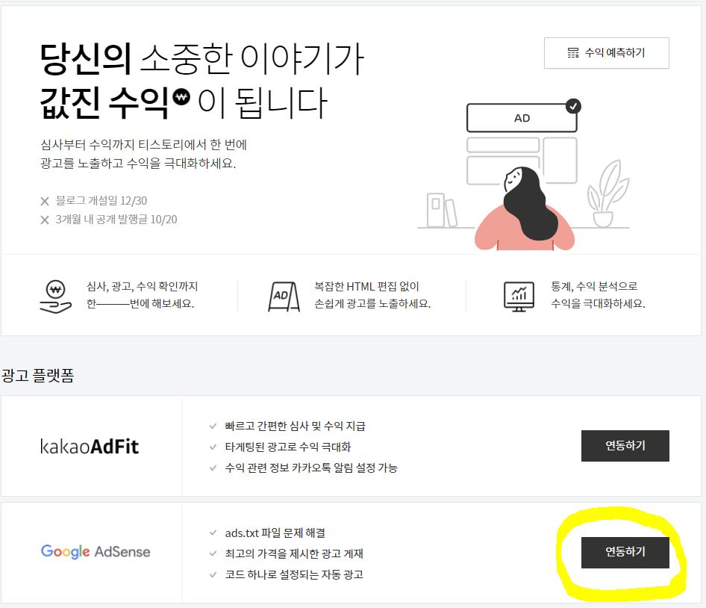Screen dimensions: 706x608
Task: Click the Google AdSense logo
Action: (x=96, y=552)
